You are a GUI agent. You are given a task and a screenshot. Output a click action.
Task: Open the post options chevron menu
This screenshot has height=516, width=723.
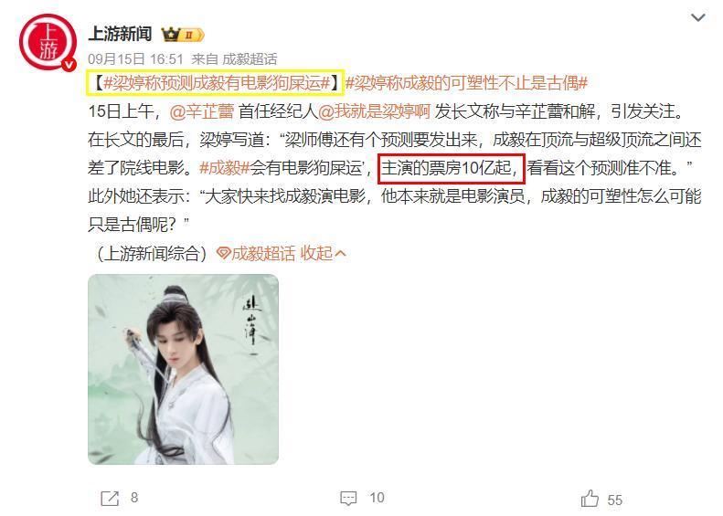pyautogui.click(x=698, y=18)
